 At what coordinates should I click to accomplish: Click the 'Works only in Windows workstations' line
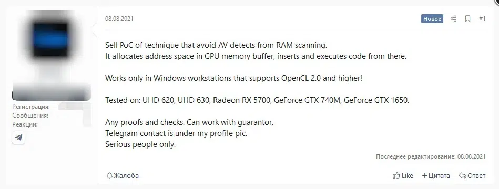pyautogui.click(x=233, y=78)
